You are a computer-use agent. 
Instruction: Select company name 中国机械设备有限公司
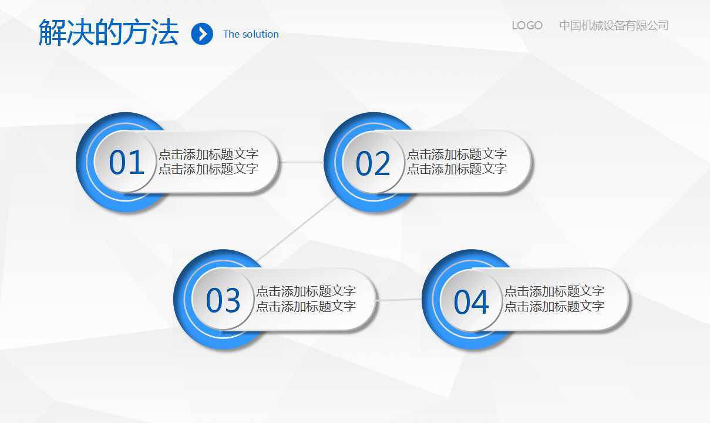[614, 25]
